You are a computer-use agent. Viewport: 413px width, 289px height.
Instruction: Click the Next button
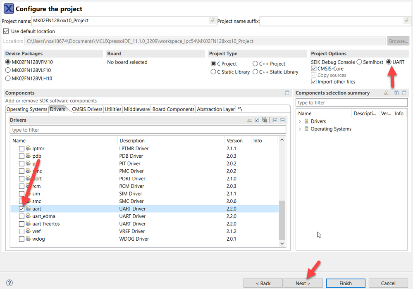pos(303,283)
